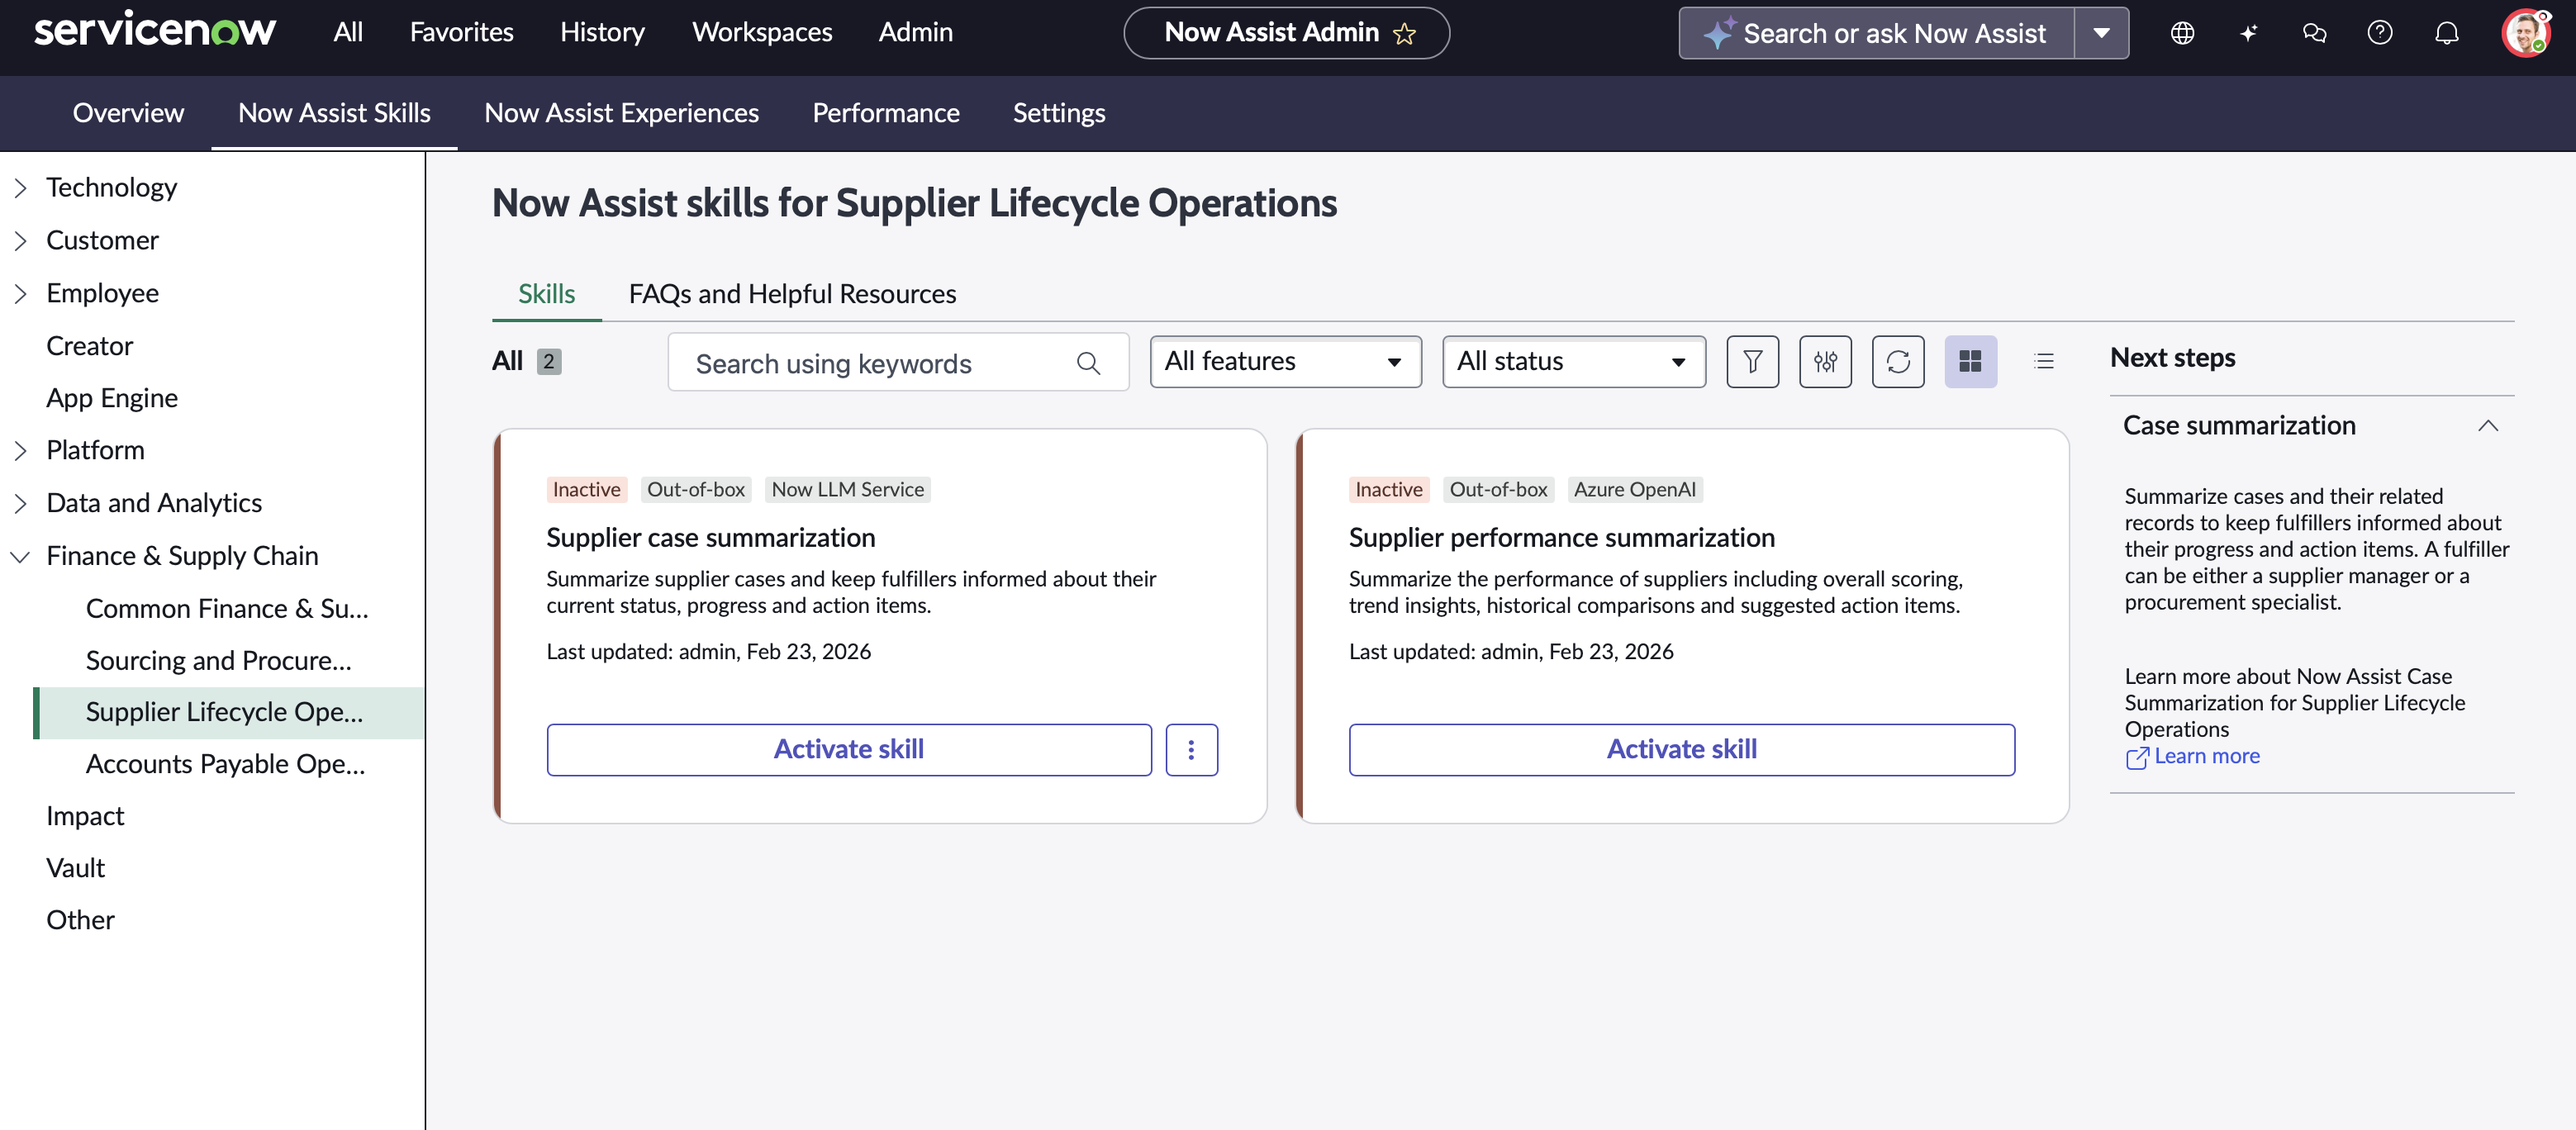Go to the Overview tab
This screenshot has width=2576, height=1130.
coord(128,113)
